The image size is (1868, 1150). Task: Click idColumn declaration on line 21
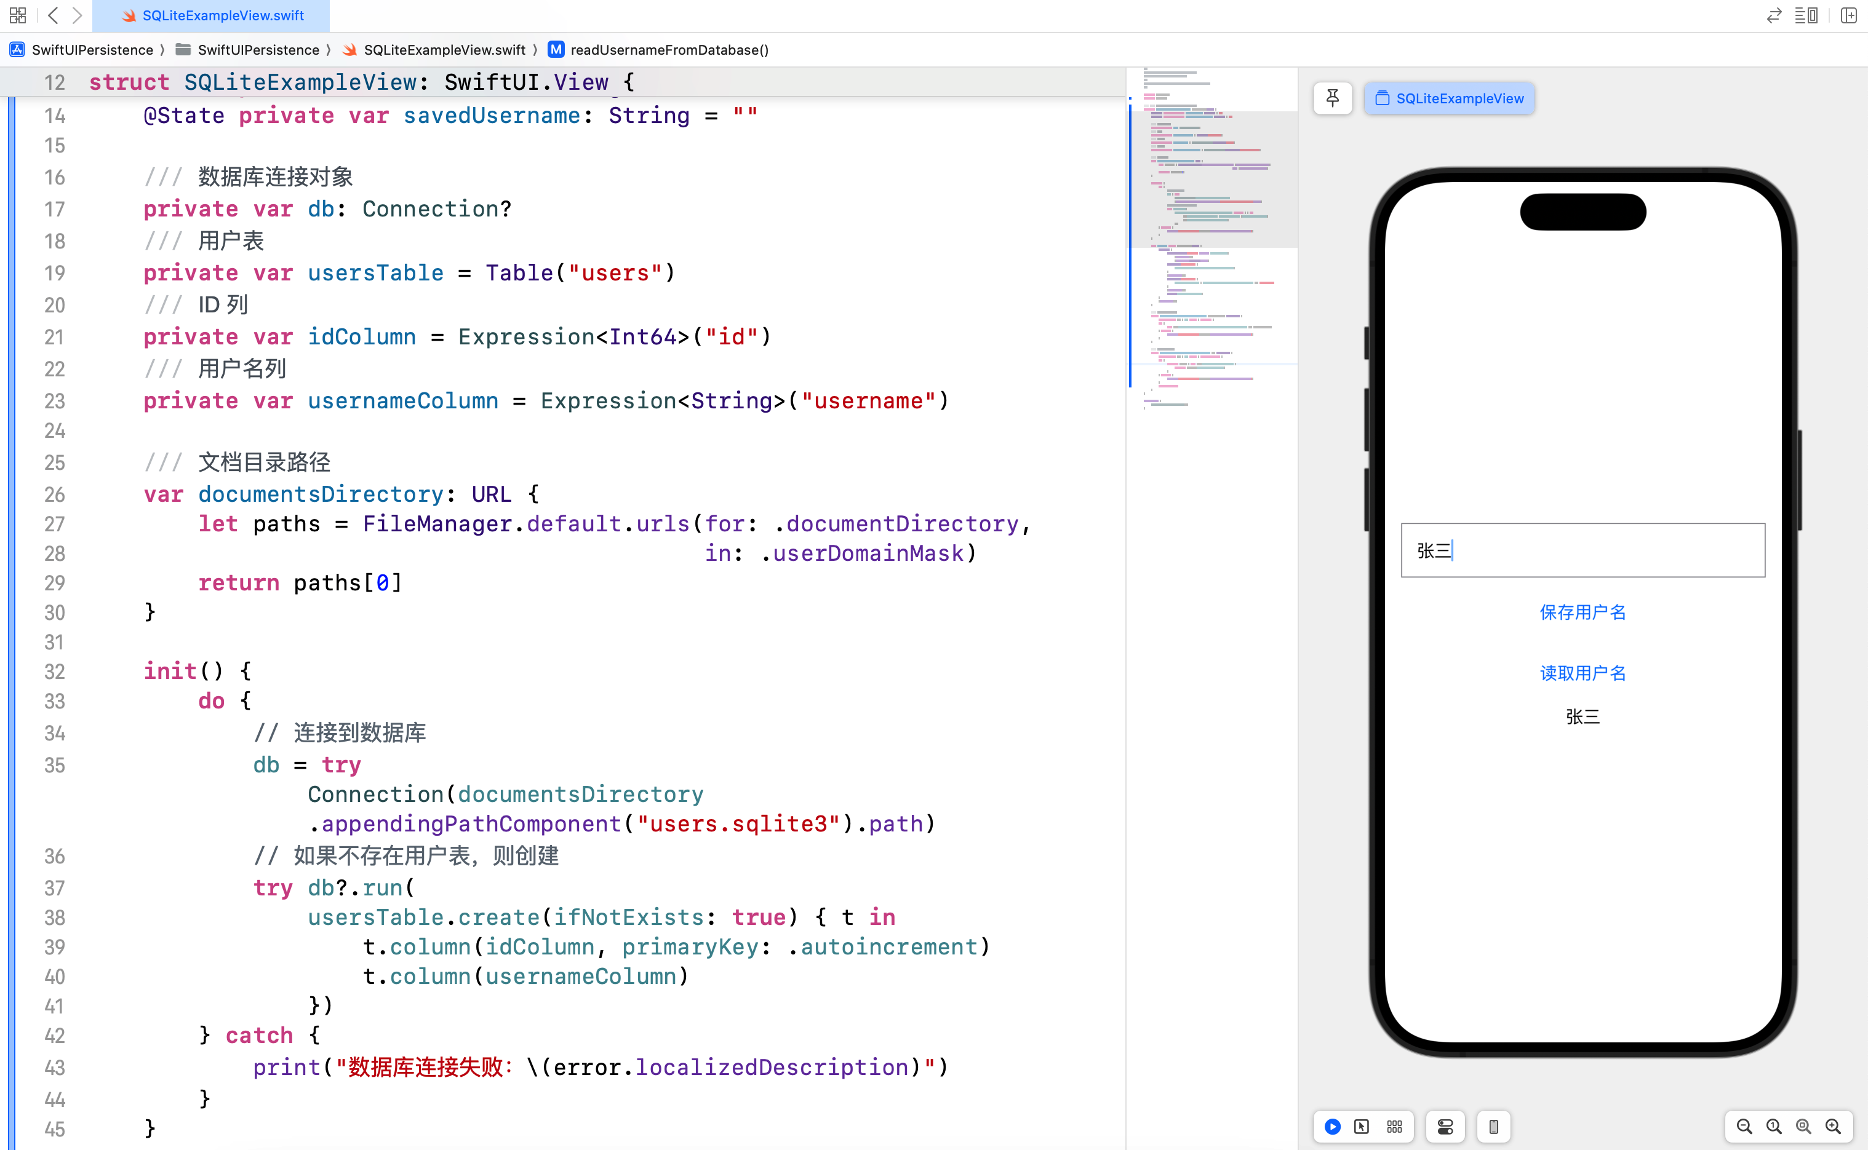(x=361, y=337)
